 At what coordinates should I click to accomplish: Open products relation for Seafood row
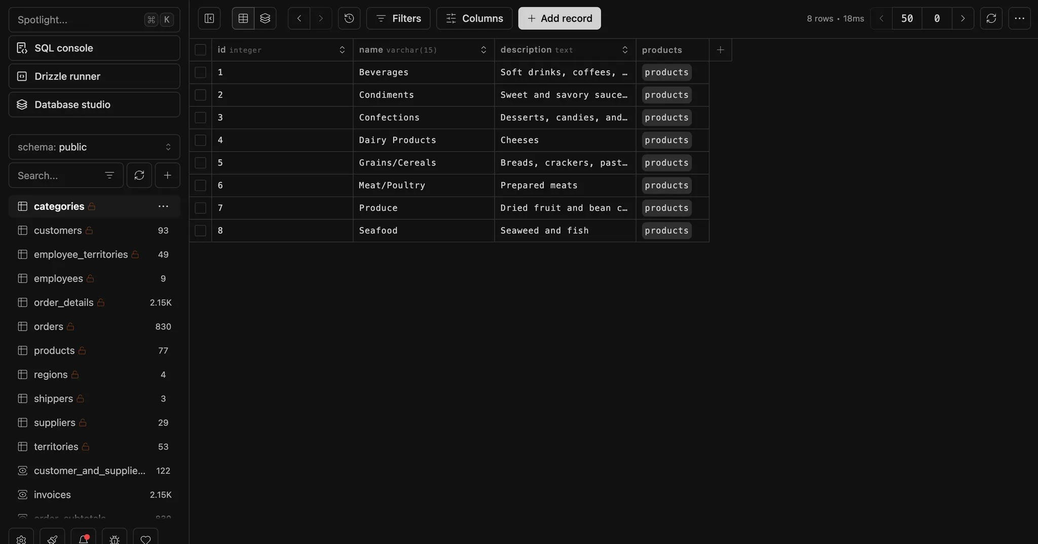click(666, 230)
